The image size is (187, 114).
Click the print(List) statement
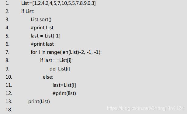(39, 102)
